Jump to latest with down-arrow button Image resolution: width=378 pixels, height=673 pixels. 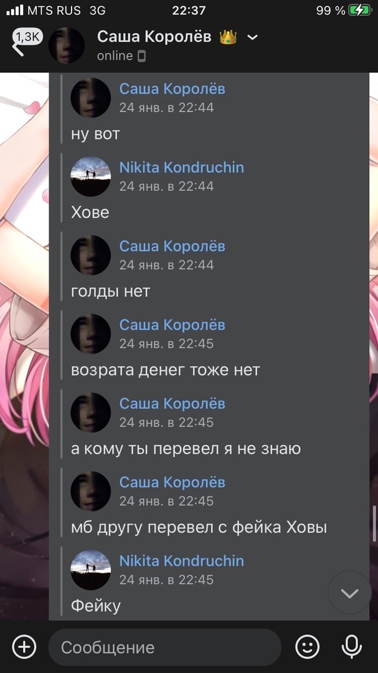pyautogui.click(x=350, y=593)
